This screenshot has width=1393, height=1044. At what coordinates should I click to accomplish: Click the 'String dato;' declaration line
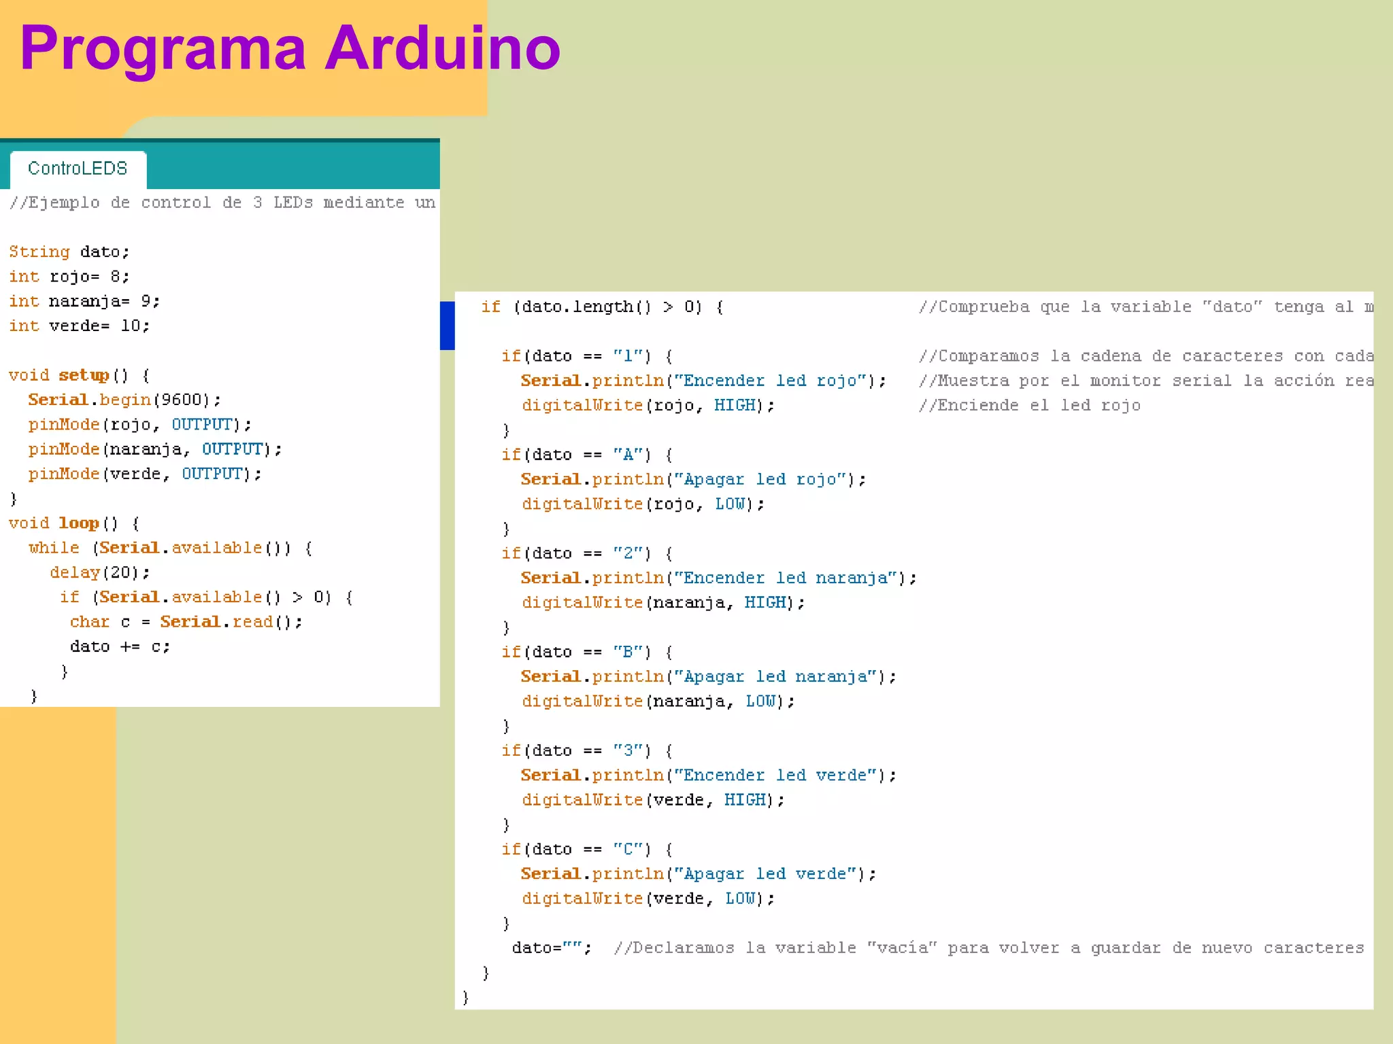(x=69, y=252)
